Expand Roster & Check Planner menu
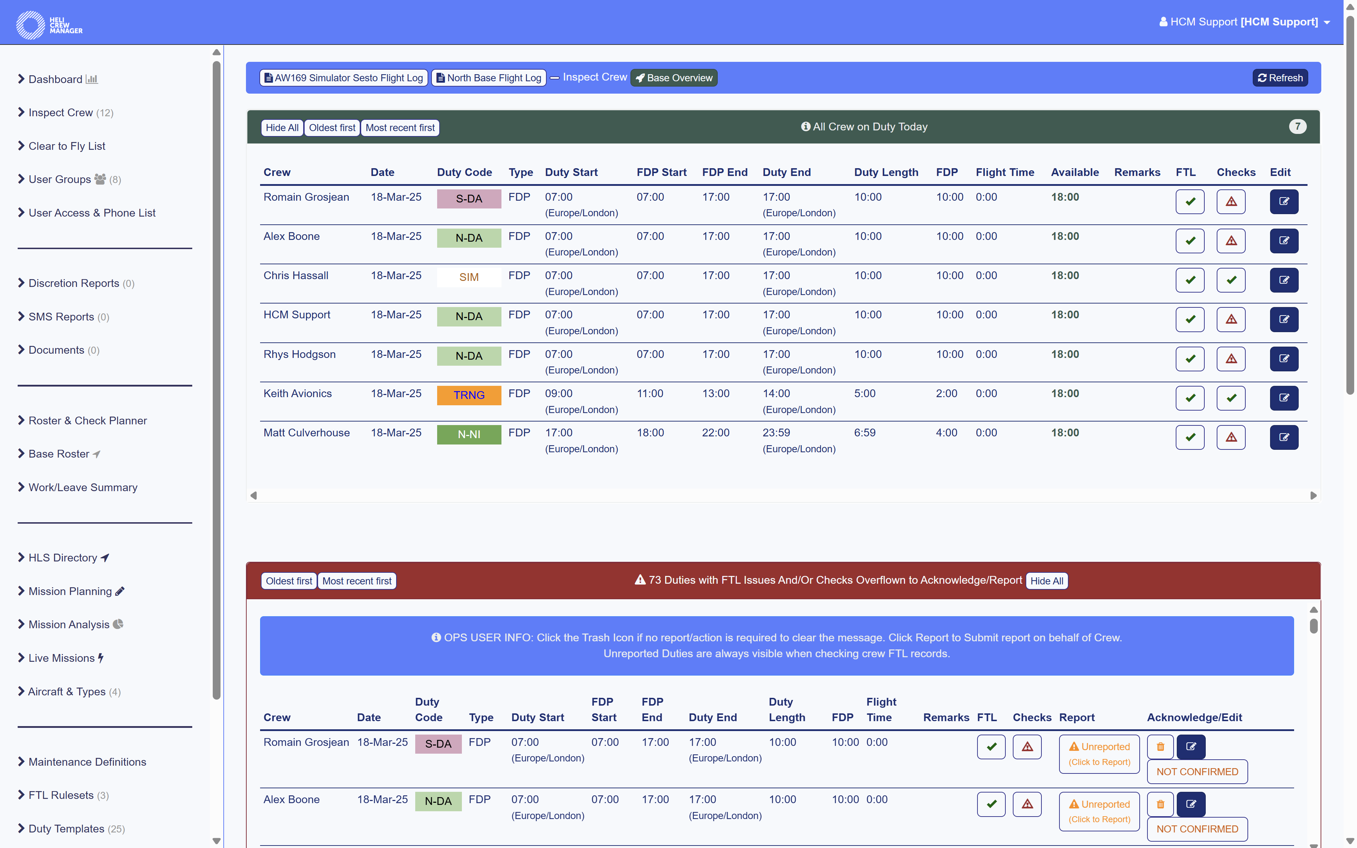Image resolution: width=1357 pixels, height=848 pixels. tap(87, 420)
